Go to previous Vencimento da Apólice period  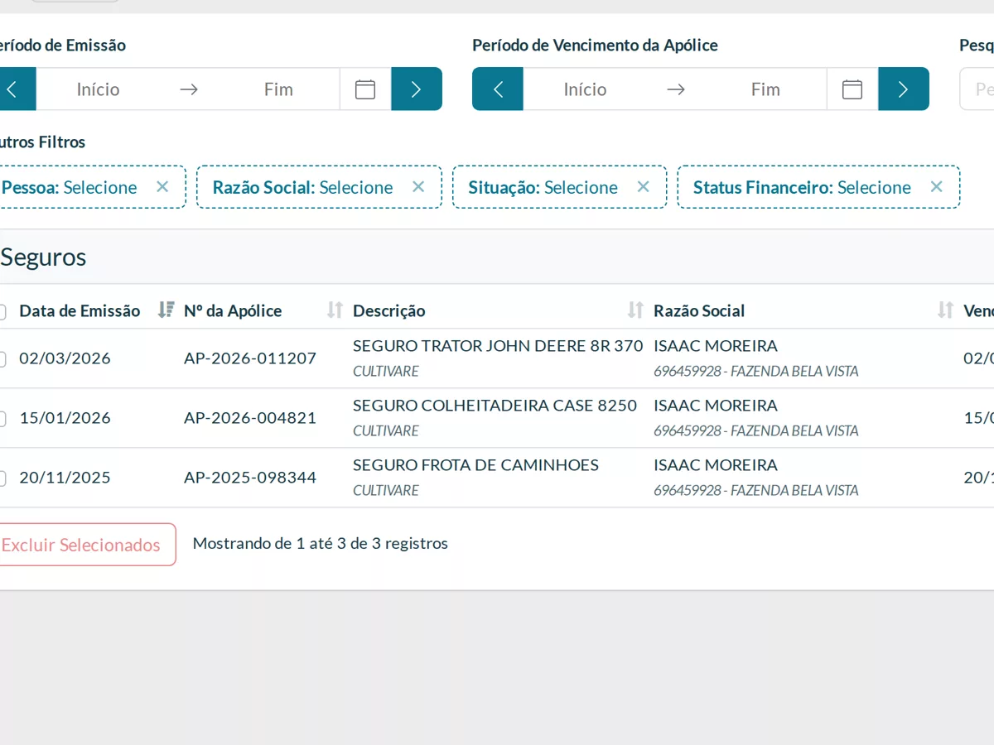[498, 89]
